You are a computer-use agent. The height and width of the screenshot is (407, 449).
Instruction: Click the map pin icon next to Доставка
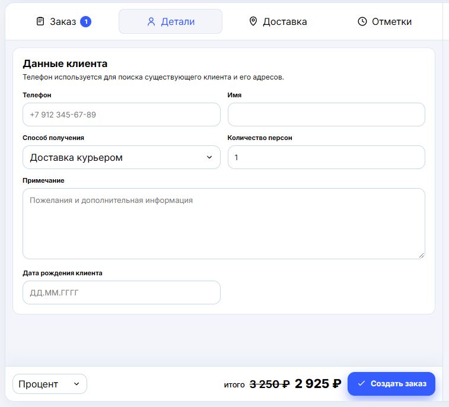click(x=253, y=21)
